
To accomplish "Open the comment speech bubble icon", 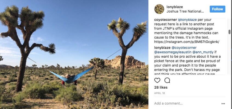I will [x=167, y=80].
